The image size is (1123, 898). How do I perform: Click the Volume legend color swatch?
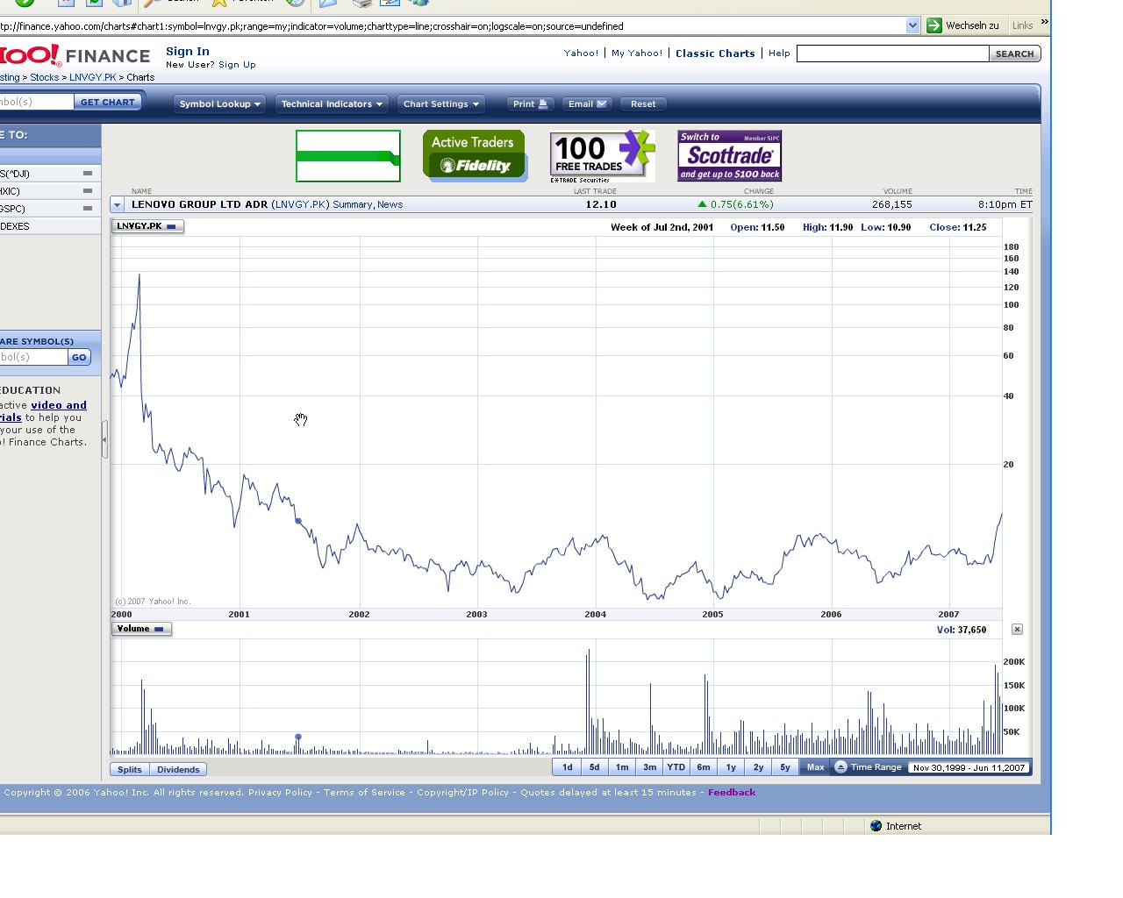tap(159, 629)
